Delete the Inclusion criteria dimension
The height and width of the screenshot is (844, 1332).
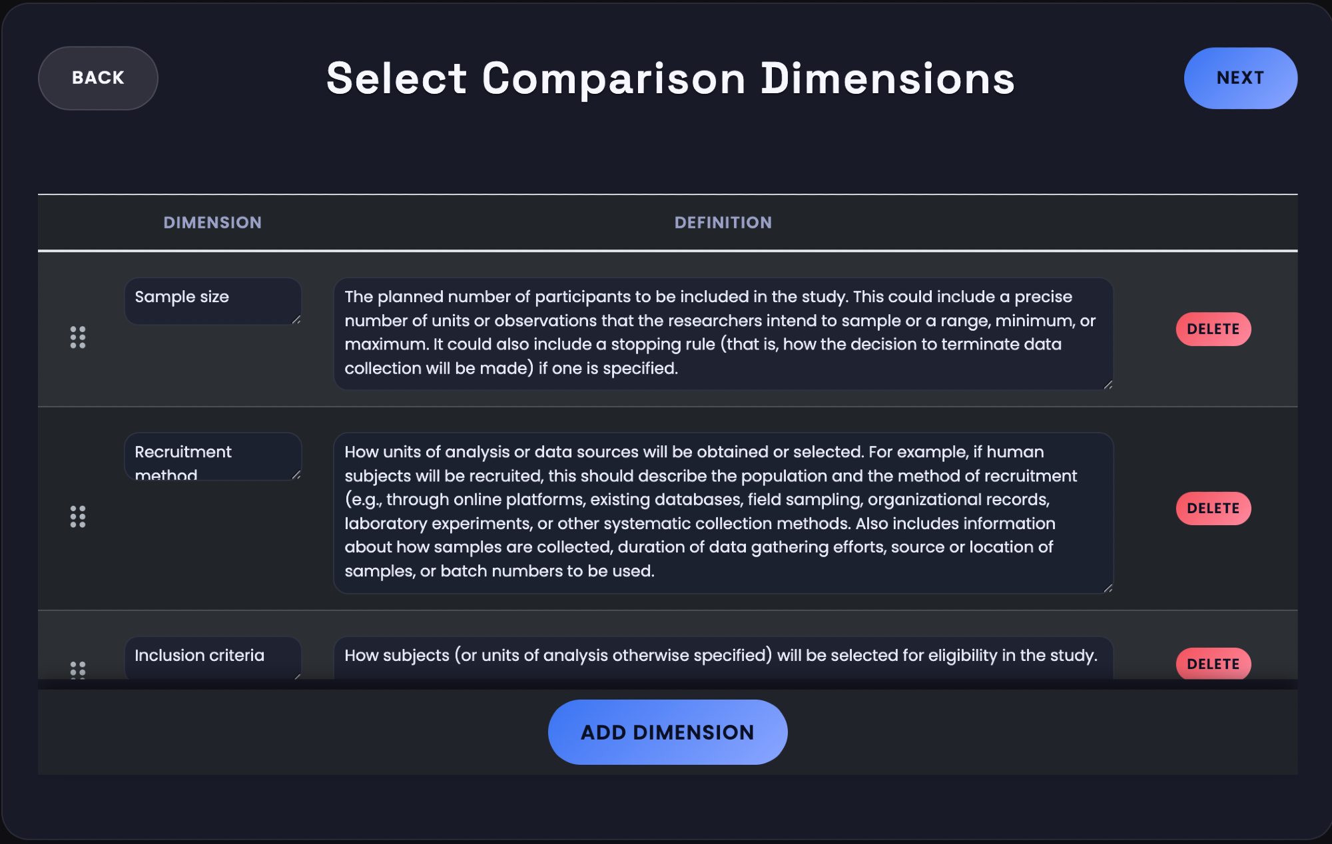1213,664
